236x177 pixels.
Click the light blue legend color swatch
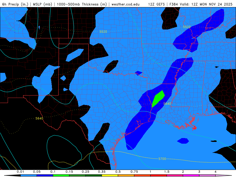click(29, 176)
